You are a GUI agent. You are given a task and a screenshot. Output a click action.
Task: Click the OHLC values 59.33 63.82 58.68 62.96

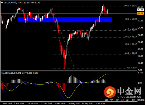pyautogui.click(x=29, y=3)
